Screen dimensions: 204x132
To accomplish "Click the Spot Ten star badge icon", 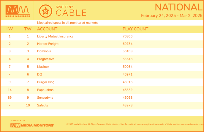I will (x=45, y=11).
